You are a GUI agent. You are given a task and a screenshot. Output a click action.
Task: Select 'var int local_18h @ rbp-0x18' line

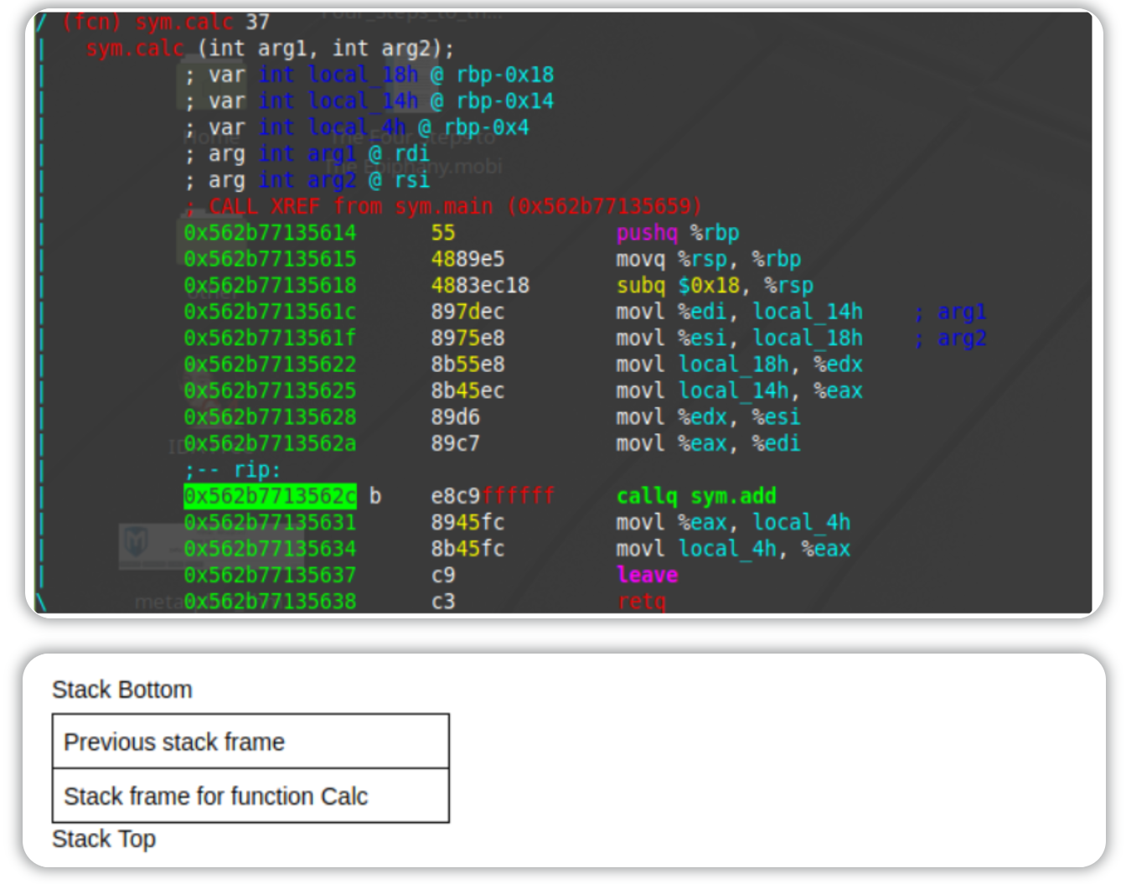coord(369,75)
